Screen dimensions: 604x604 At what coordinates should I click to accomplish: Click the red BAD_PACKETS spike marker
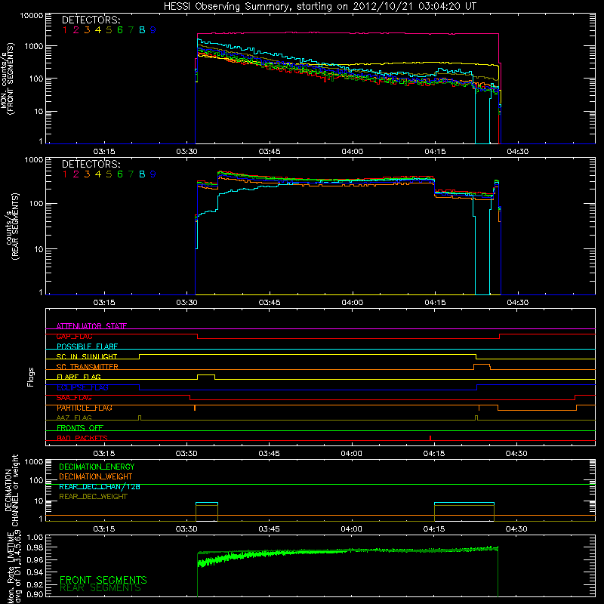point(430,438)
